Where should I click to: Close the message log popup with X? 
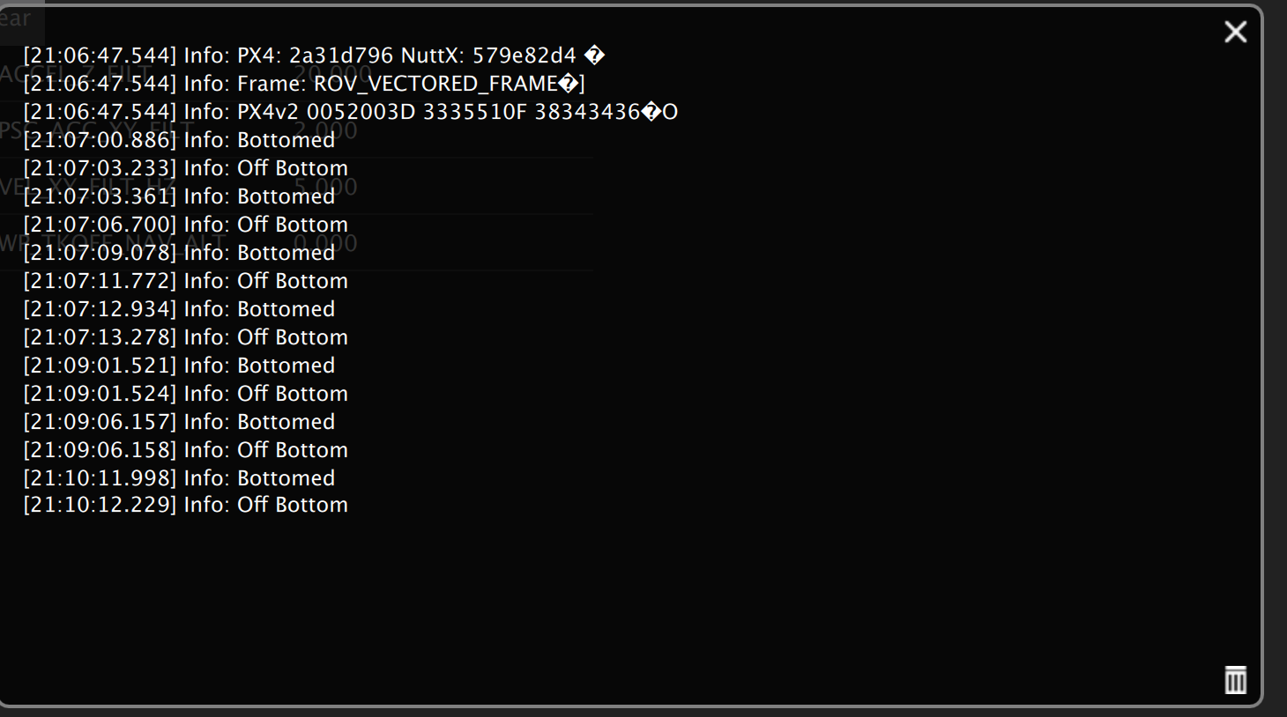click(1235, 33)
